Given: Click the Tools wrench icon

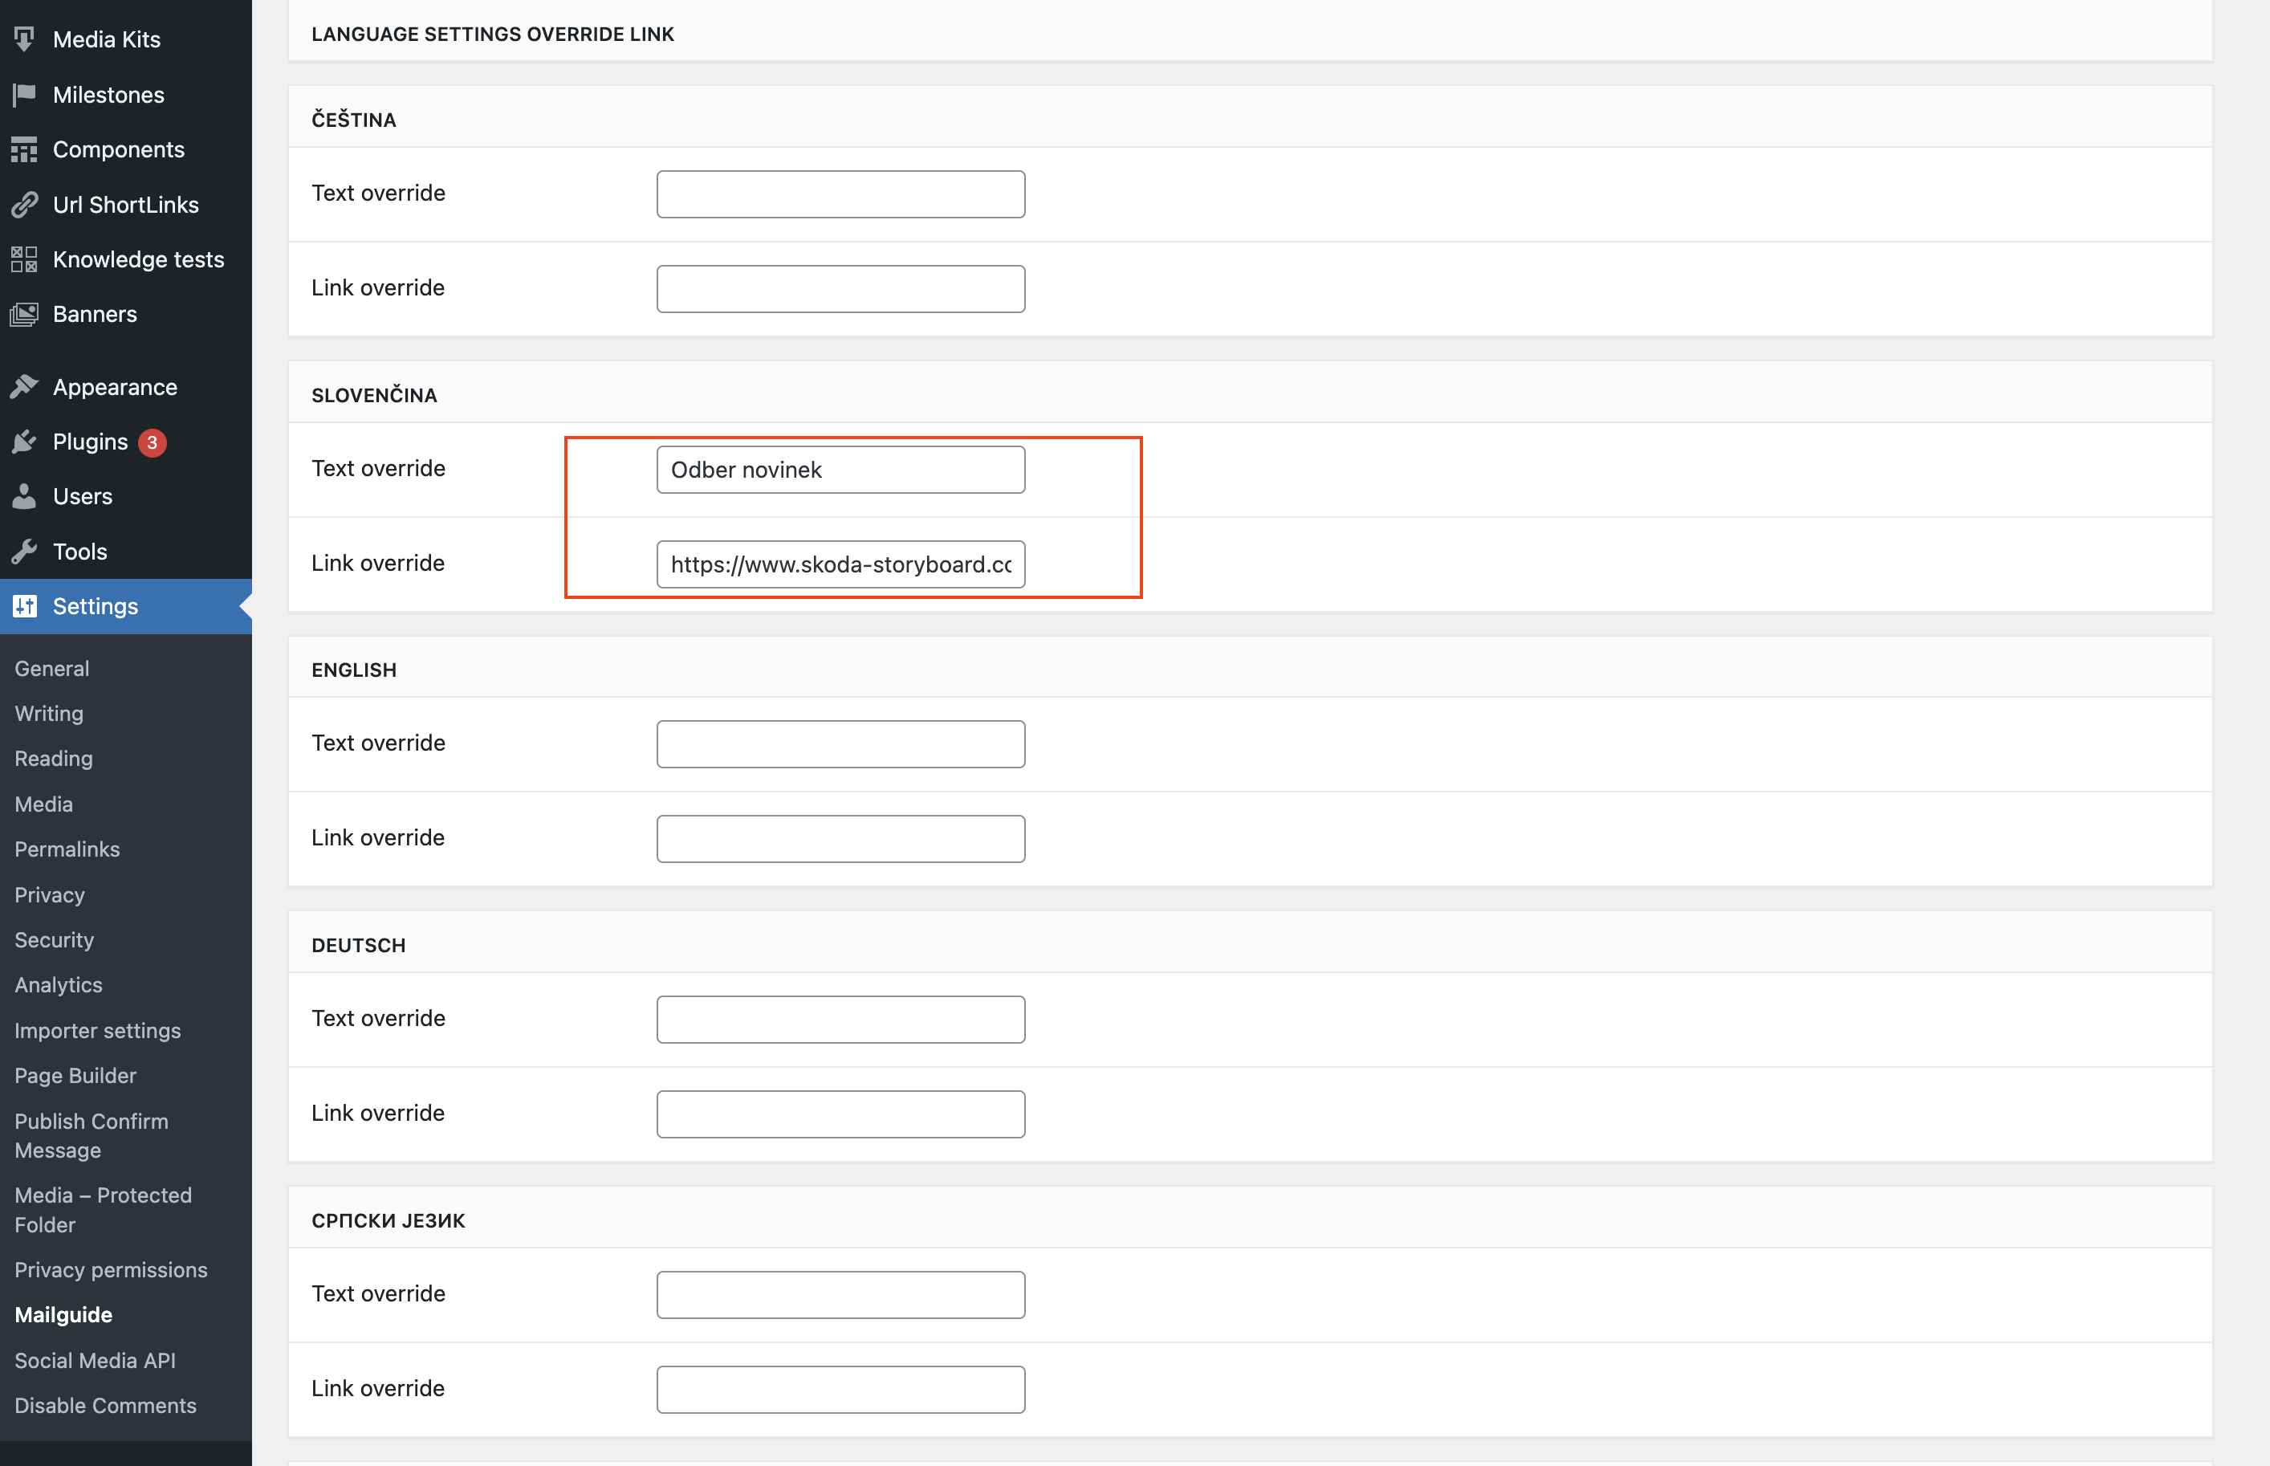Looking at the screenshot, I should [25, 552].
